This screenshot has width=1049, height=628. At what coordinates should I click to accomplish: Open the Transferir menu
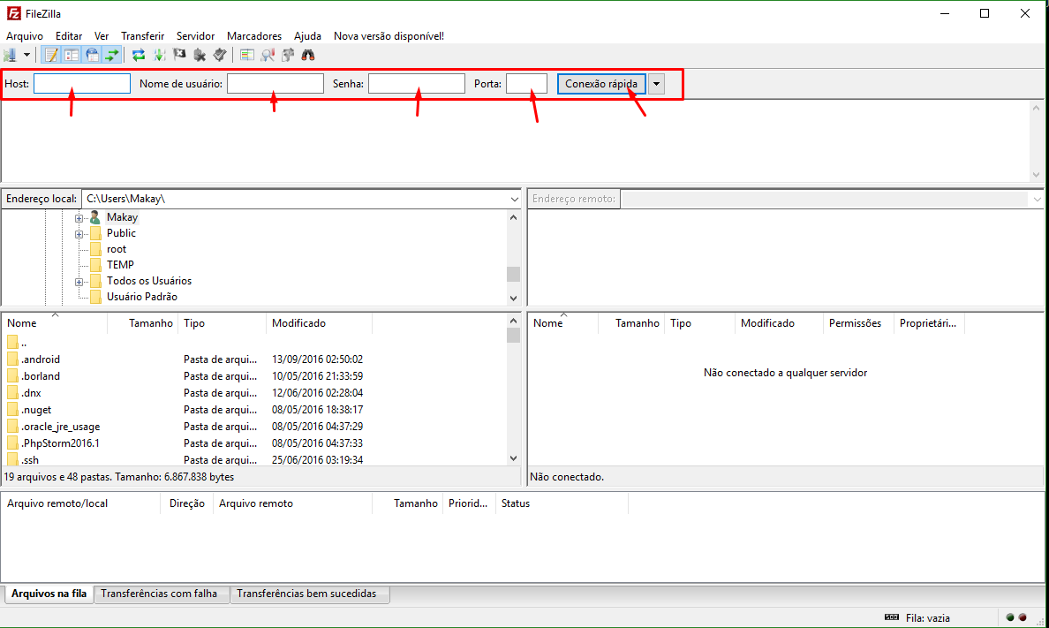pyautogui.click(x=142, y=36)
